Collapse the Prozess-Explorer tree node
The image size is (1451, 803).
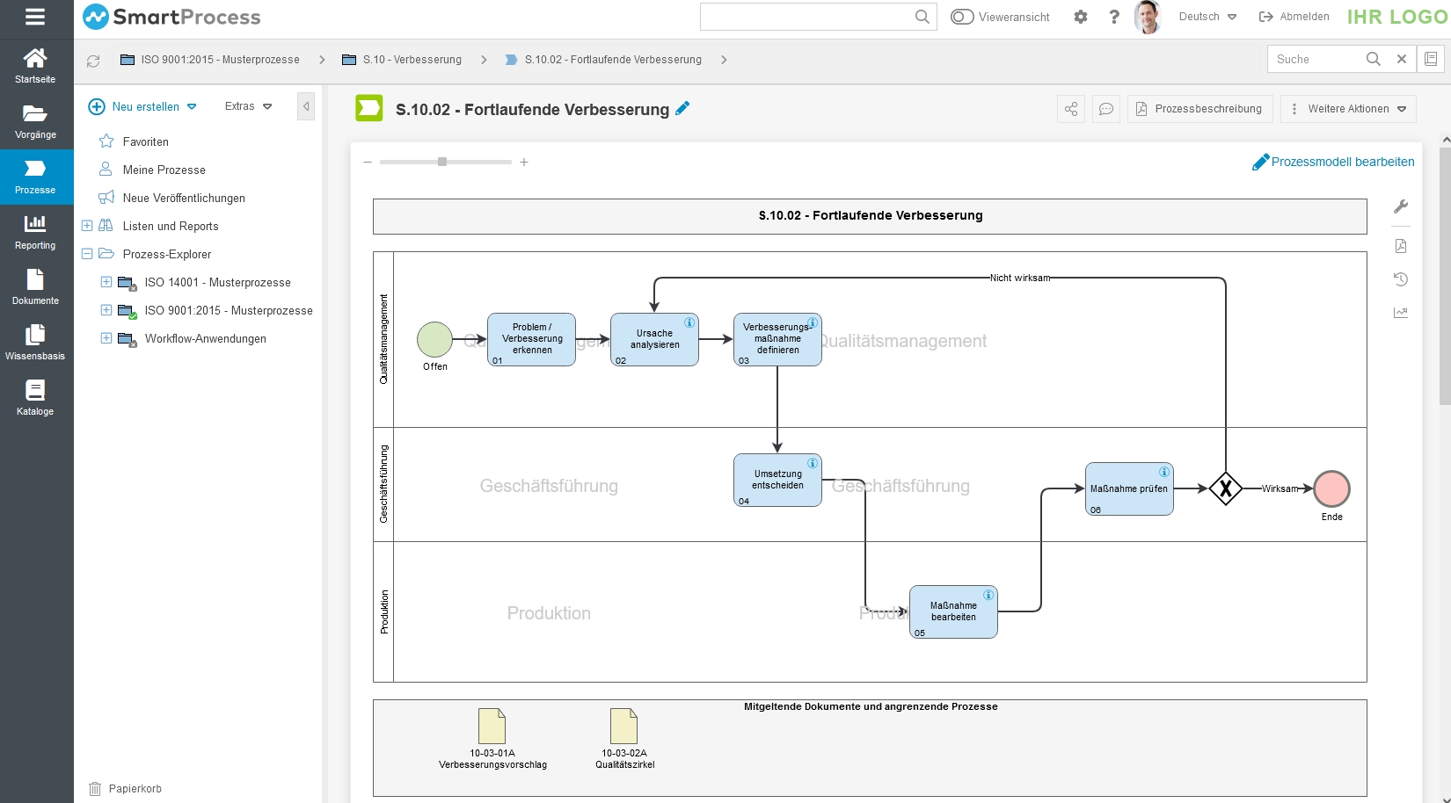click(87, 254)
